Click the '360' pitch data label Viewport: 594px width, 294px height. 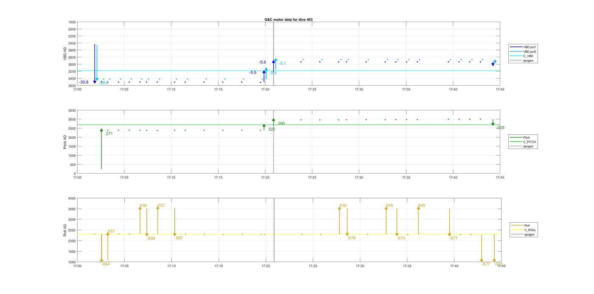(x=281, y=123)
